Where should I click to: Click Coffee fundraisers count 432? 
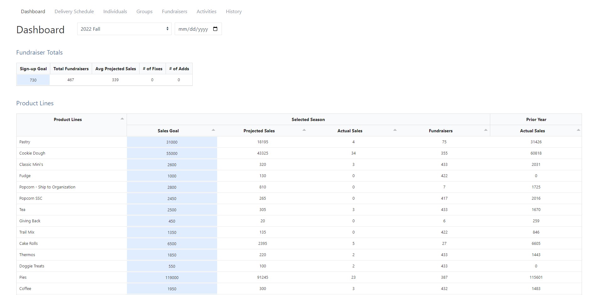444,288
